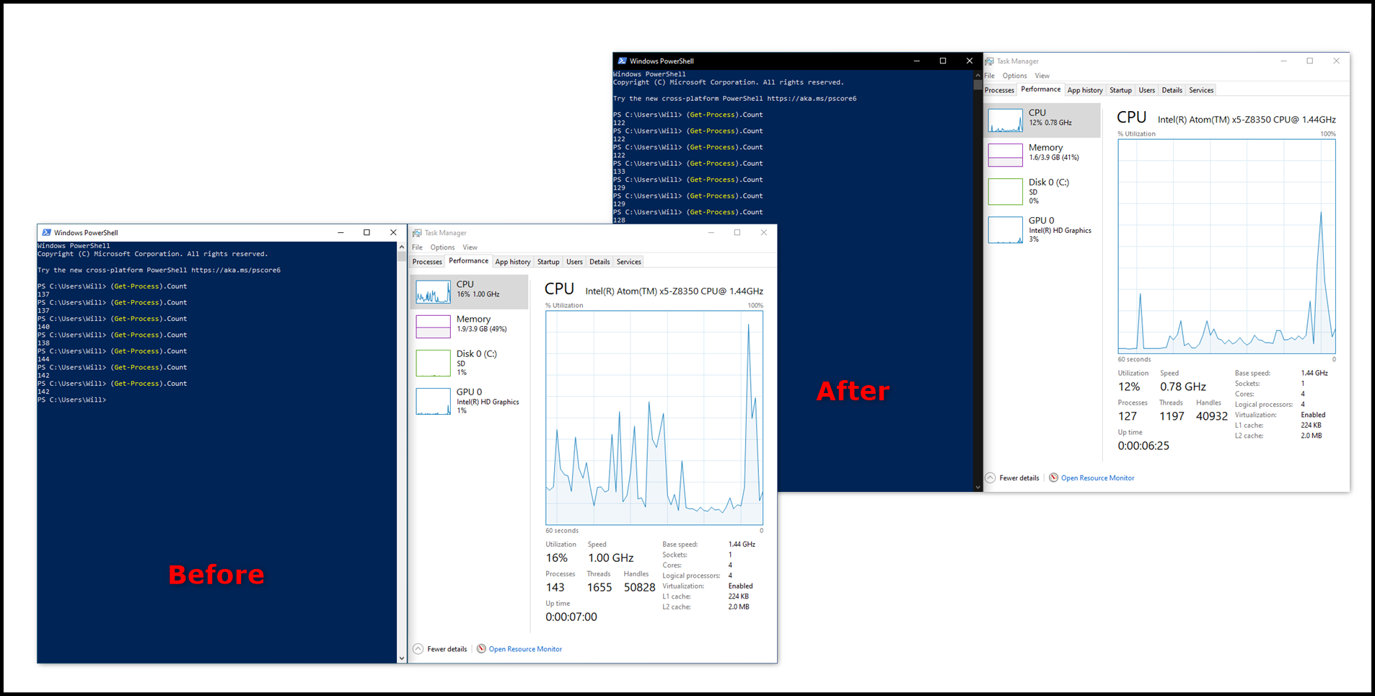Click the '1655' threads value
Viewport: 1375px width, 696px height.
click(599, 587)
